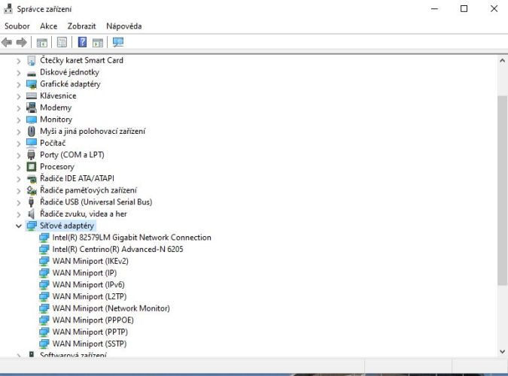Select WAN Miniport (PPPOE)
The image size is (508, 376).
[93, 320]
